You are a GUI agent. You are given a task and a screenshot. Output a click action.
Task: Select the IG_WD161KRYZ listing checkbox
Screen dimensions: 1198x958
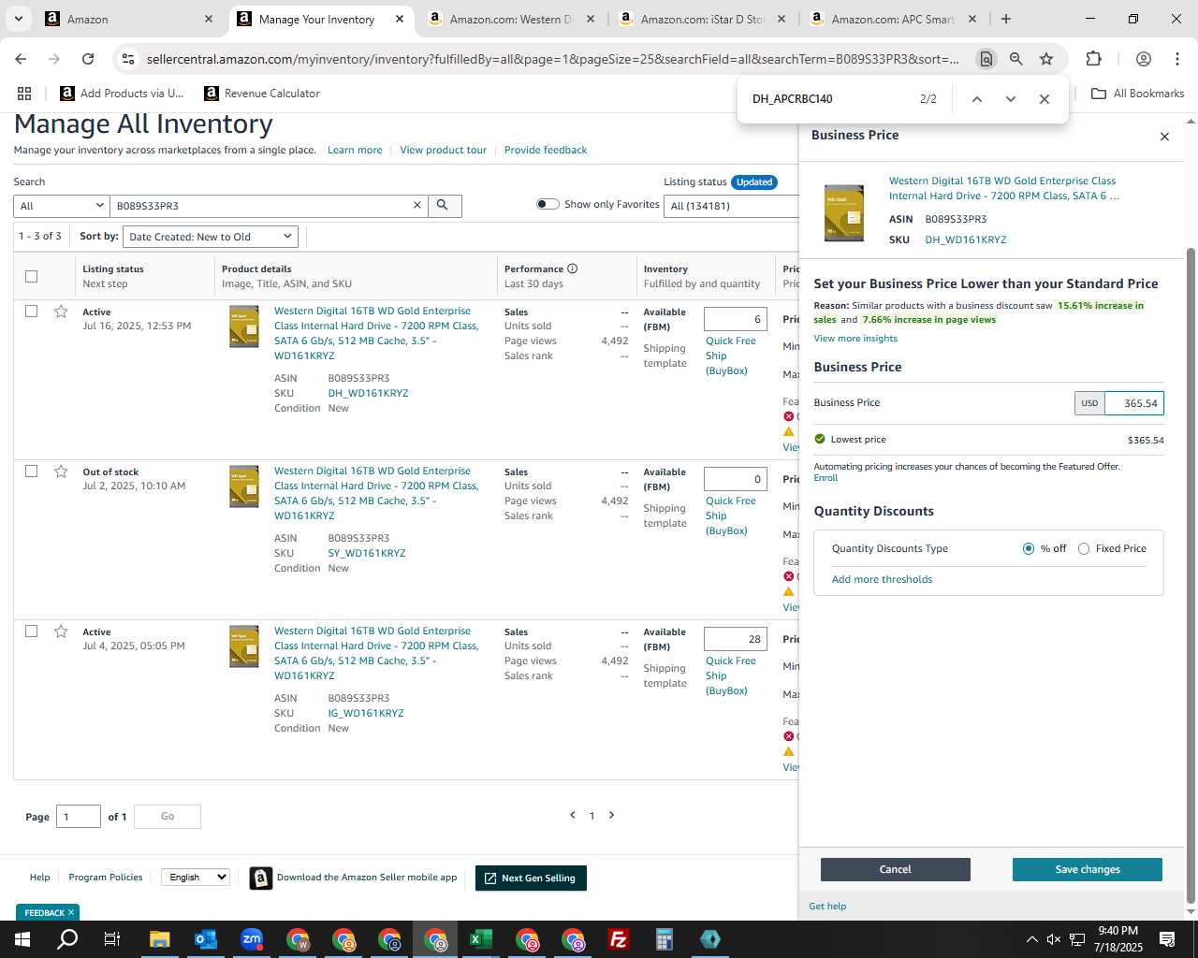tap(31, 631)
